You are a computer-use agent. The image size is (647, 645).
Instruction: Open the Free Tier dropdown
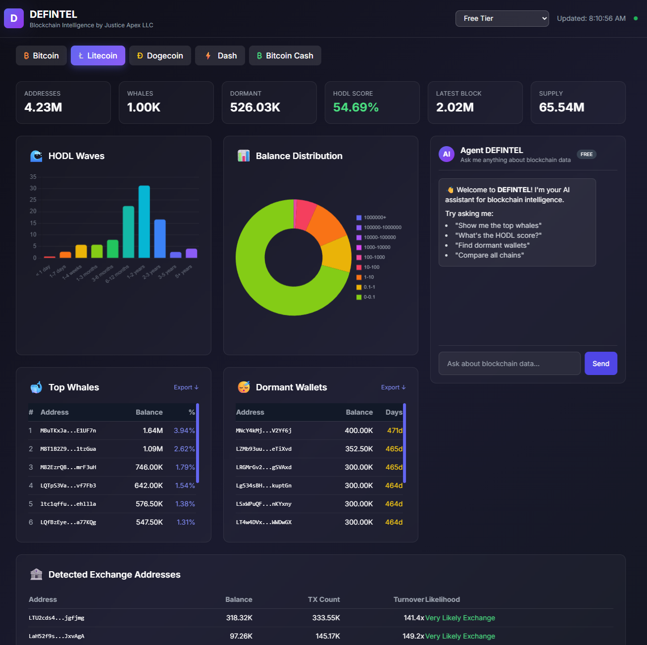click(502, 18)
